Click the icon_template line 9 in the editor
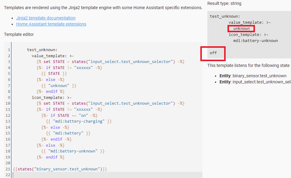 point(52,97)
